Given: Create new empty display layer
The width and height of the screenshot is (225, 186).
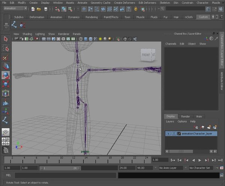Looking at the screenshot, I should coord(209,127).
